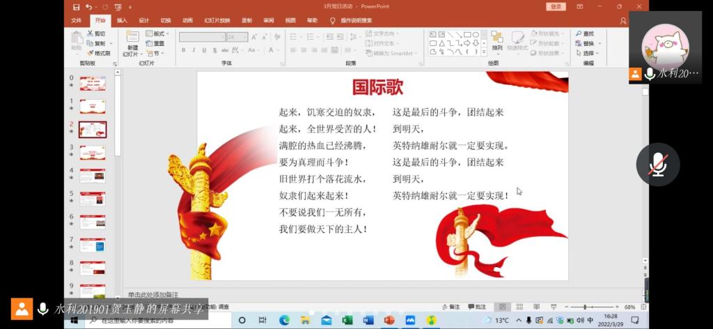Image resolution: width=713 pixels, height=329 pixels.
Task: Open the Slide Show (幻灯片放映) tab
Action: click(x=217, y=20)
